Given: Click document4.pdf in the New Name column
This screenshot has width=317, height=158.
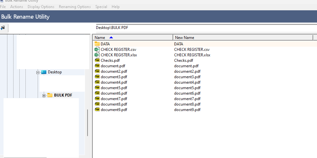Looking at the screenshot, I should pyautogui.click(x=187, y=82).
